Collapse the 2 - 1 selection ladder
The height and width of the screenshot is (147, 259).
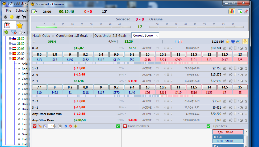click(241, 81)
